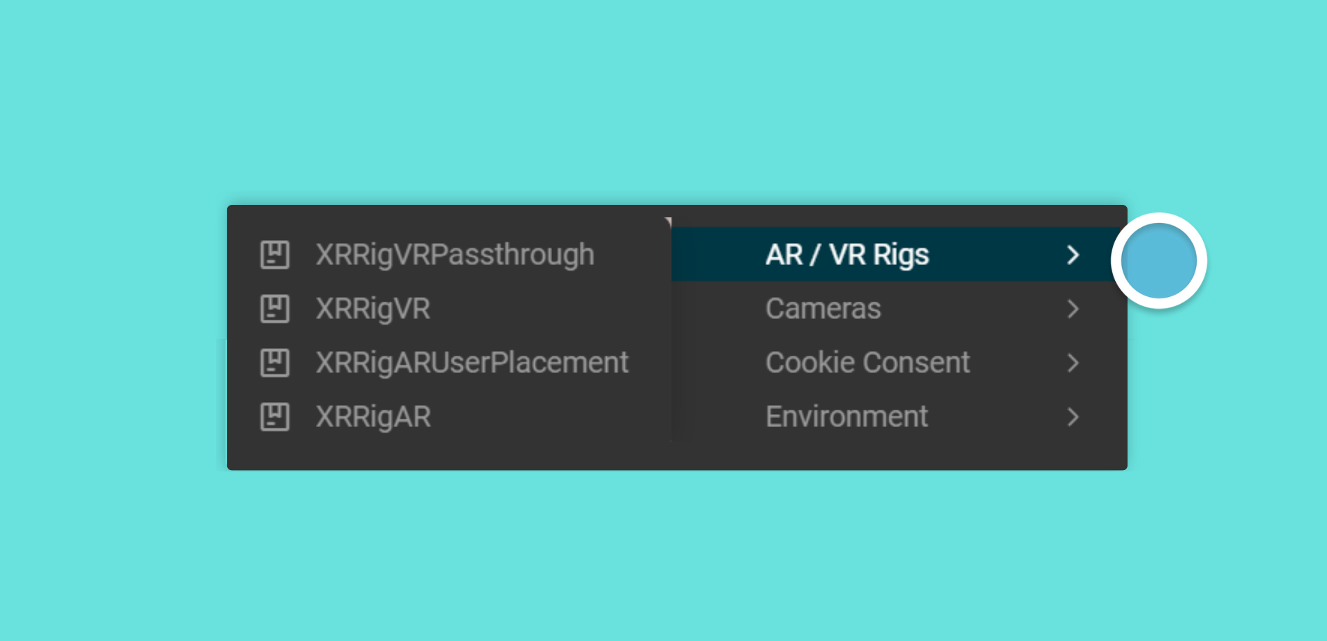This screenshot has height=641, width=1327.
Task: Click the XRRigVRPassthrough prefab icon
Action: tap(274, 255)
